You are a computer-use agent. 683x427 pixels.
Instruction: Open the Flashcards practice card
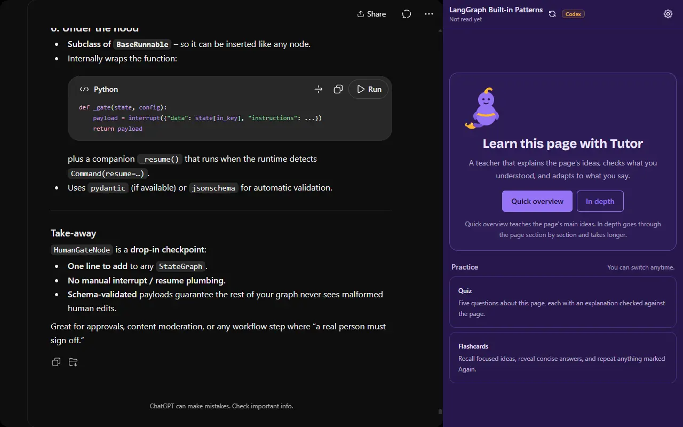point(563,358)
